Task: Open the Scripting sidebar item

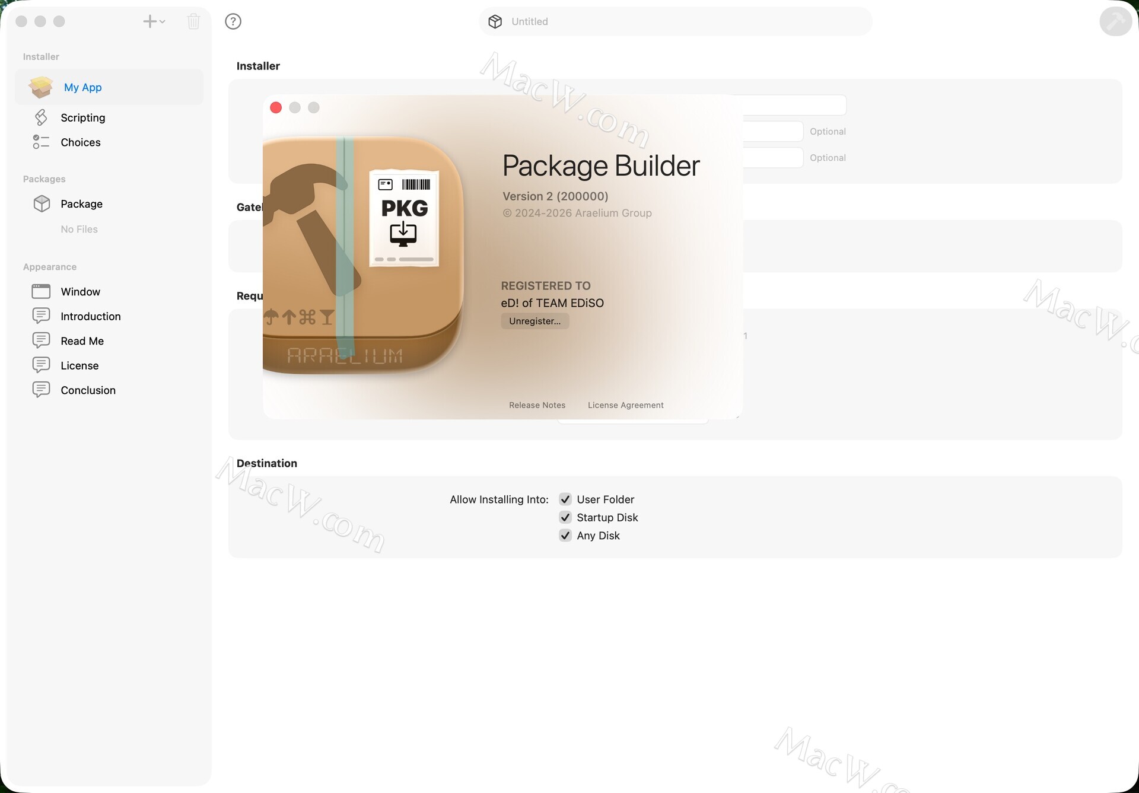Action: click(x=82, y=117)
